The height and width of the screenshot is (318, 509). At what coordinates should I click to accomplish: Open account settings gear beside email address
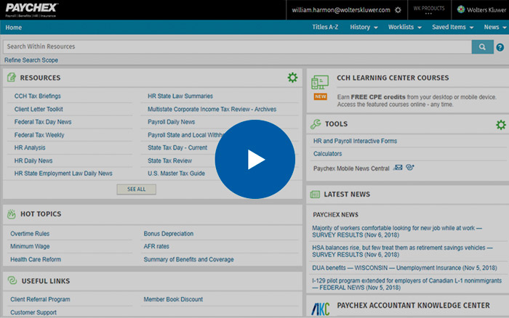[398, 10]
